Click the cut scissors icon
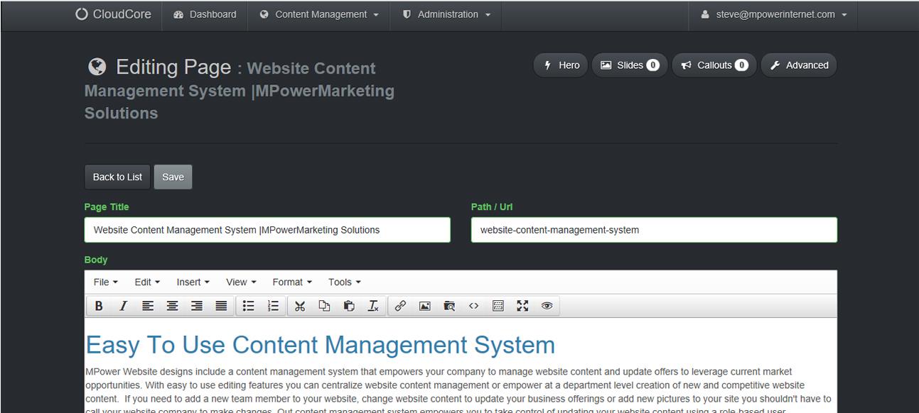Screen dimensions: 919x413 click(x=300, y=306)
